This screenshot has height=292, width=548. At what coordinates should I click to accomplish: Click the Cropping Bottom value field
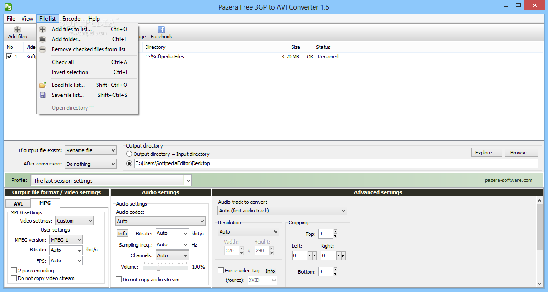[x=326, y=272]
